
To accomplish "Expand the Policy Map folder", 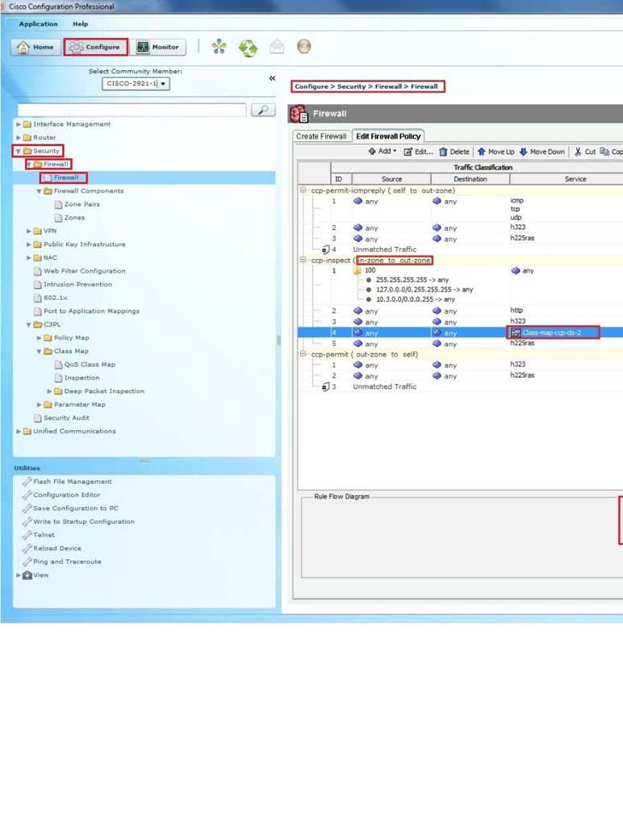I will coord(39,338).
